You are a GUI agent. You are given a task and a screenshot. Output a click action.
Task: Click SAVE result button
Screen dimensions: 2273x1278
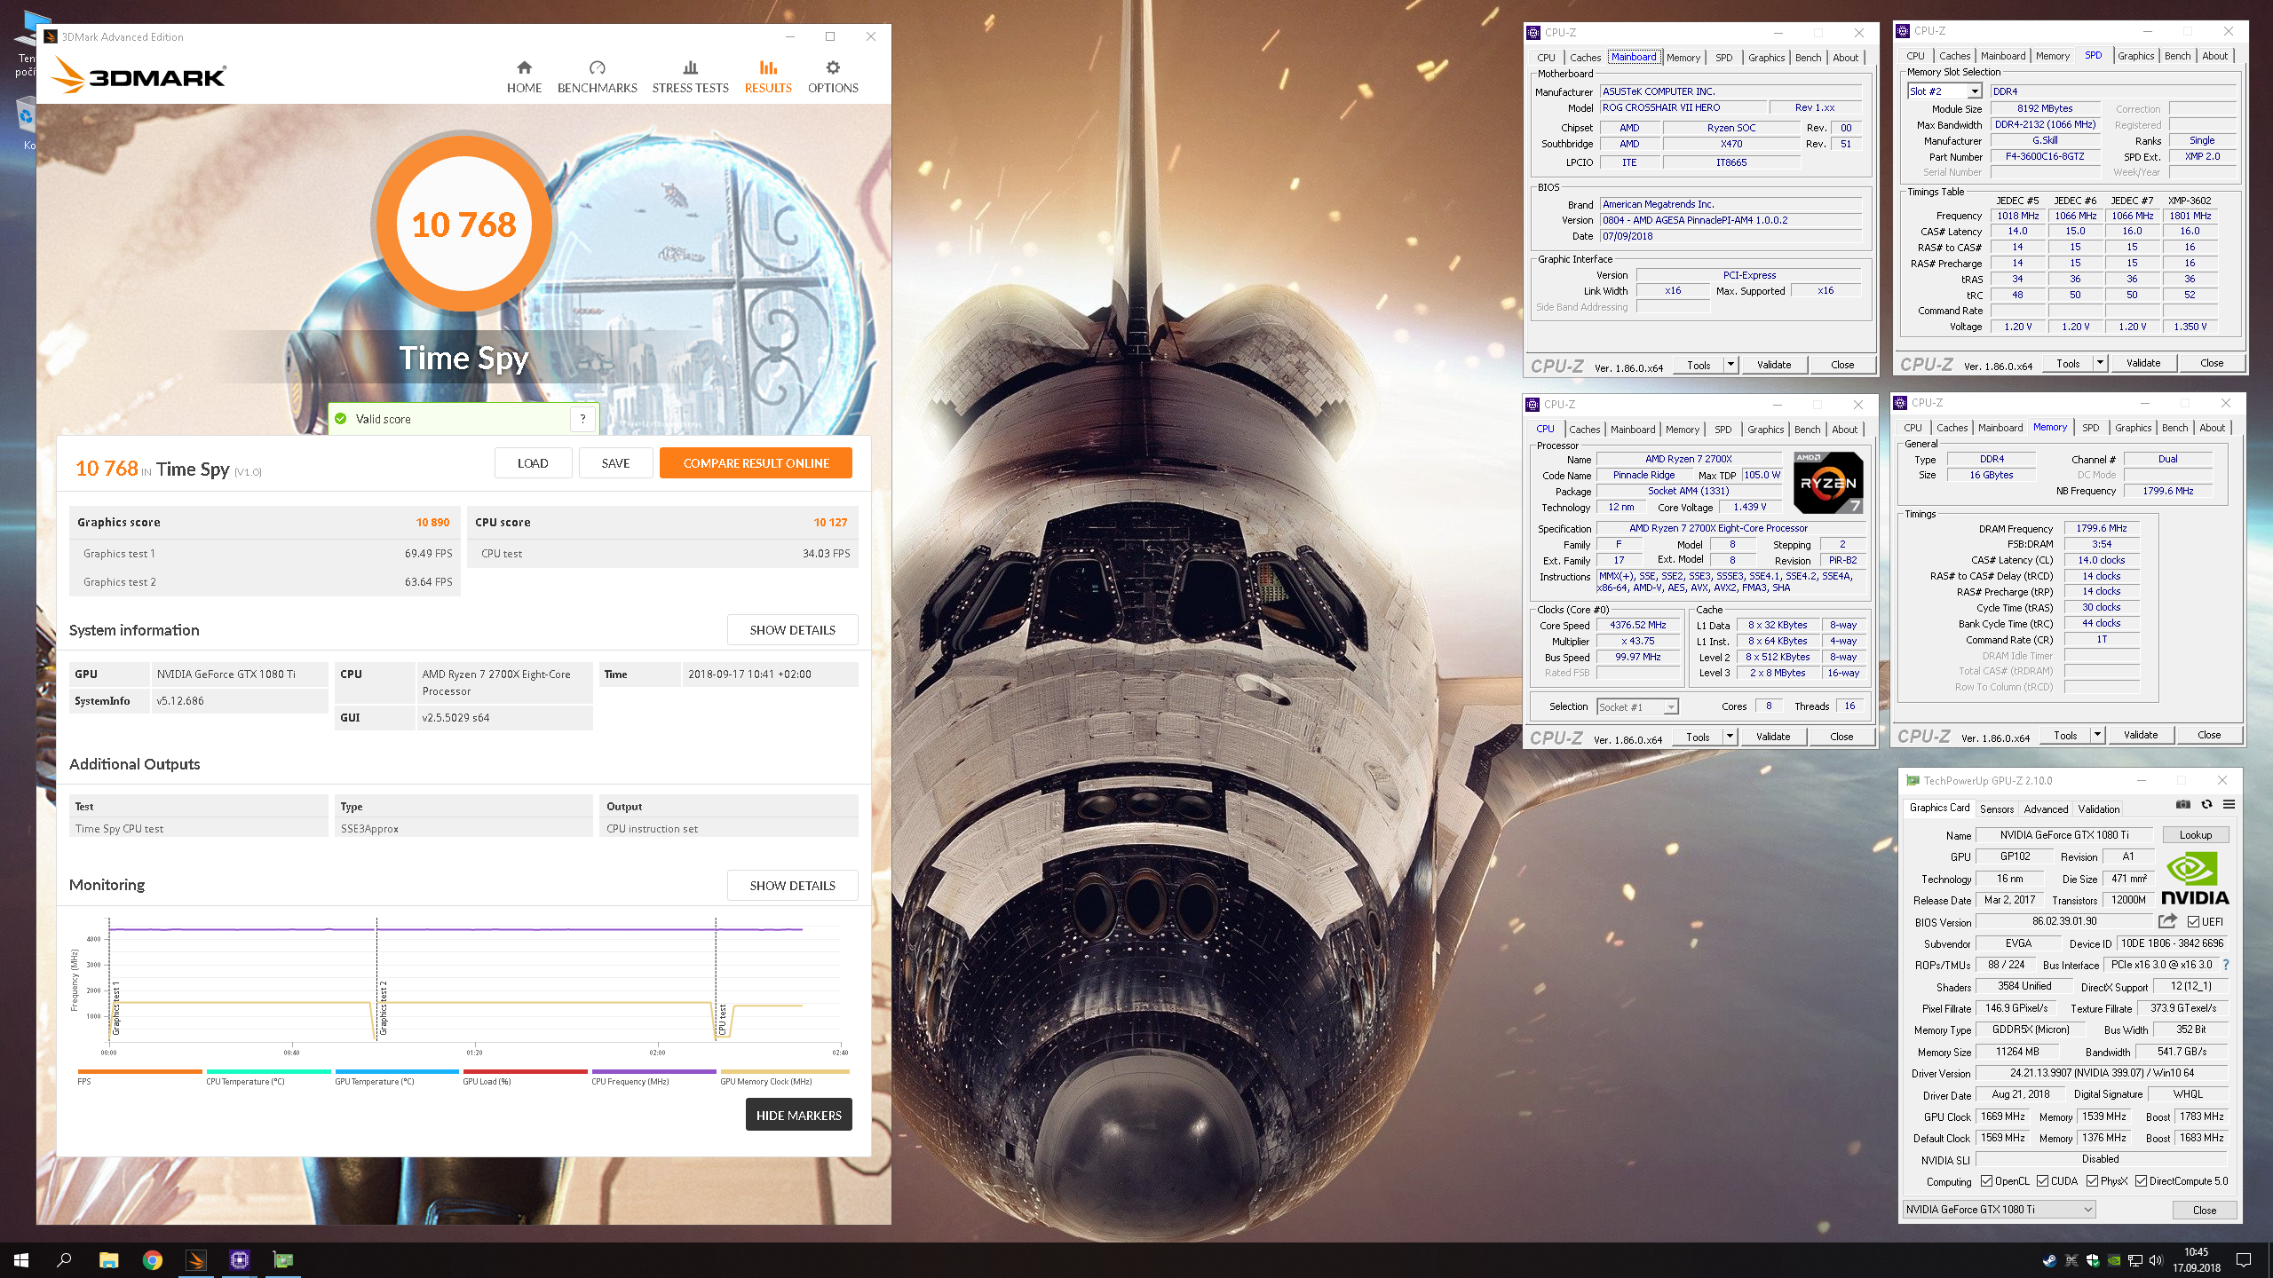point(615,463)
